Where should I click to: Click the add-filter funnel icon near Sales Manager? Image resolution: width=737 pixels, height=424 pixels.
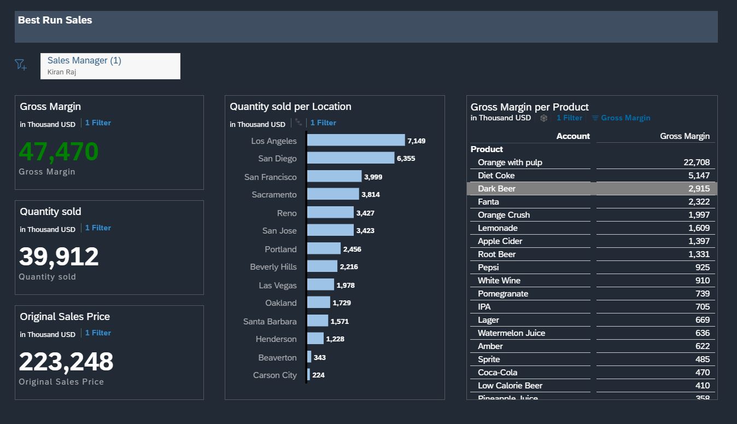(x=21, y=65)
